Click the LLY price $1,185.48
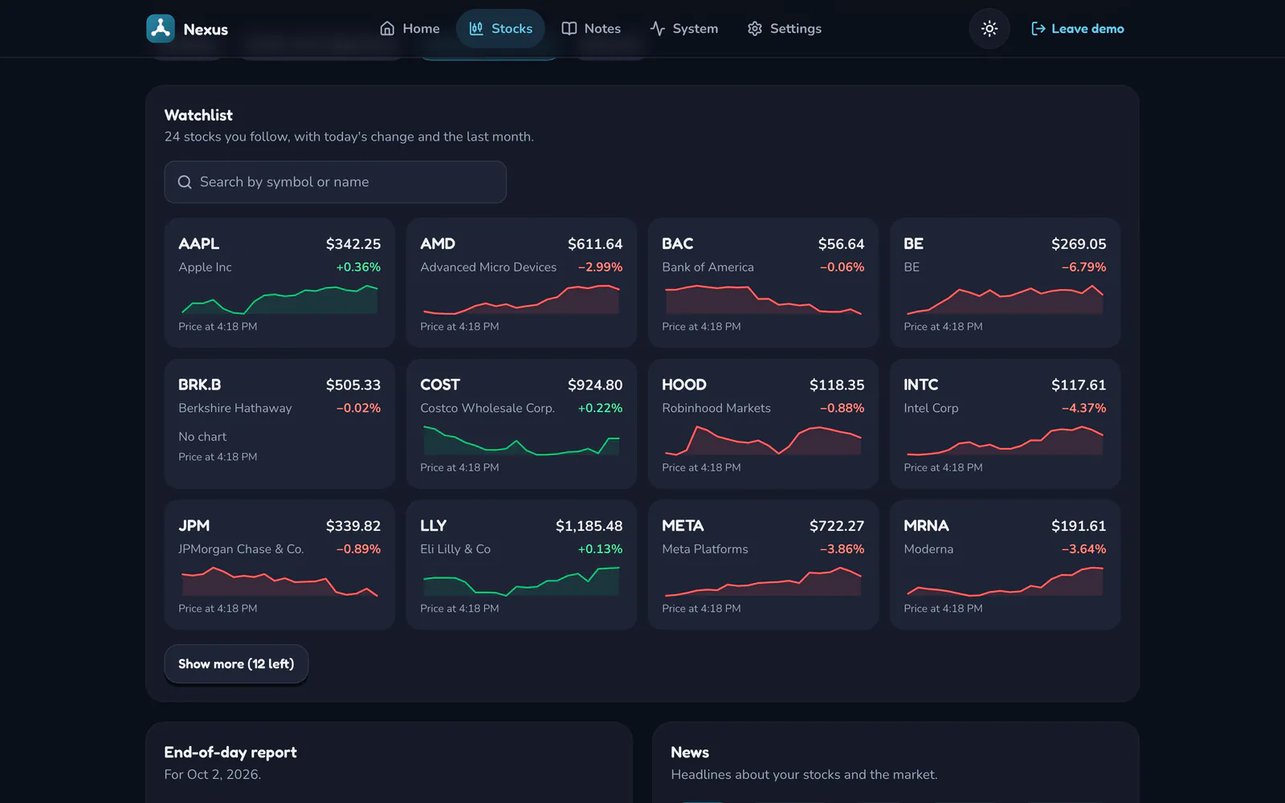Image resolution: width=1285 pixels, height=803 pixels. pyautogui.click(x=589, y=526)
